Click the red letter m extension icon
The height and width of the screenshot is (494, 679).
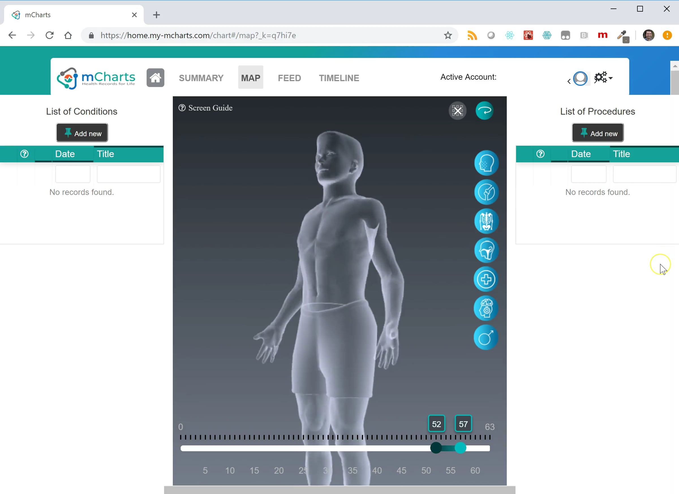click(603, 35)
